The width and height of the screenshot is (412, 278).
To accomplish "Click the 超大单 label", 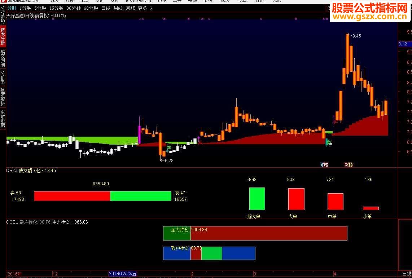I will tap(254, 217).
